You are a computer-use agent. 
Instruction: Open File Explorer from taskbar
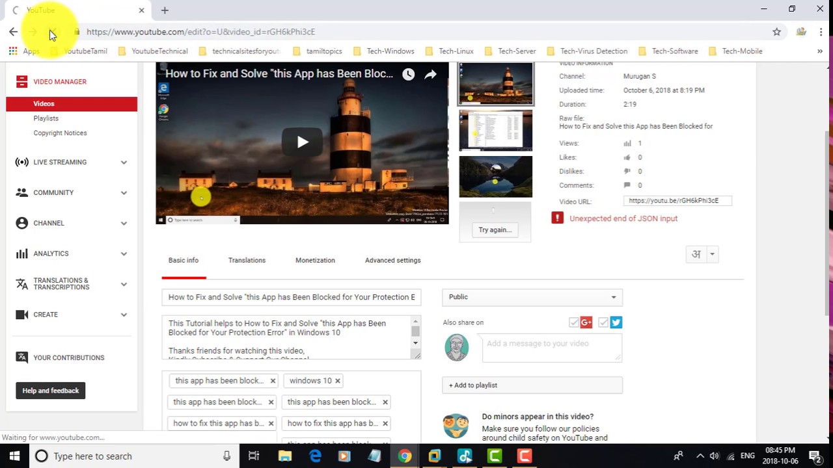(284, 456)
